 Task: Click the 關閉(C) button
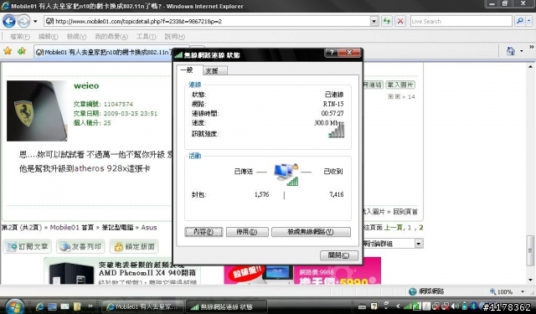coord(338,255)
